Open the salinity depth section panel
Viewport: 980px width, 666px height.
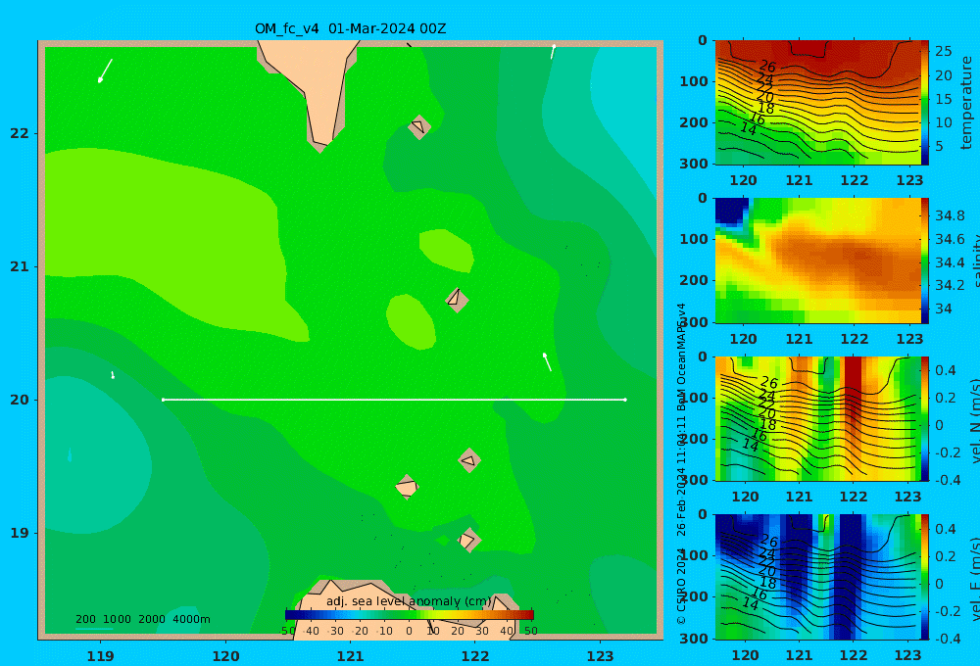[817, 261]
